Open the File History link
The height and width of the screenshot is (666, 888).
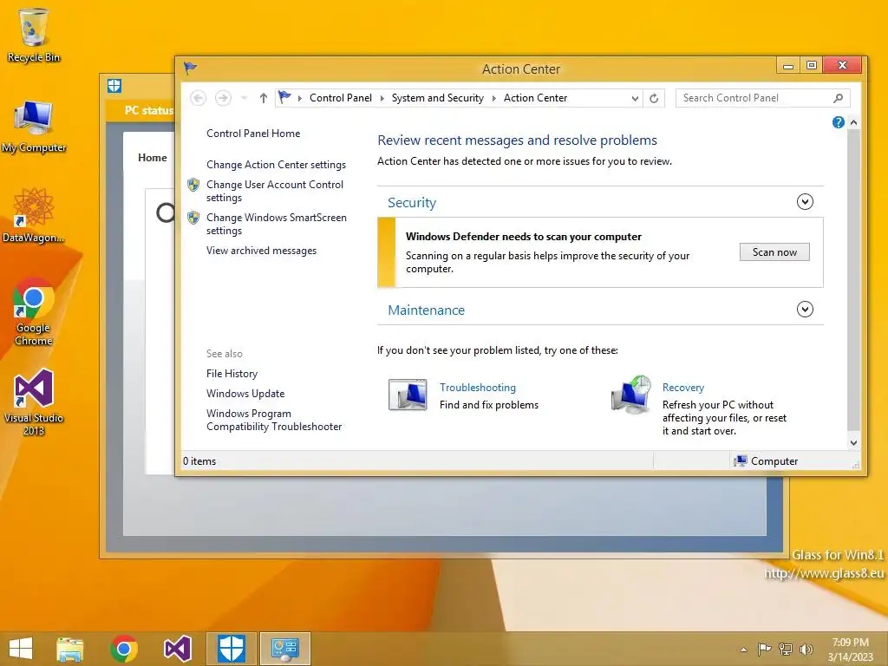coord(232,374)
